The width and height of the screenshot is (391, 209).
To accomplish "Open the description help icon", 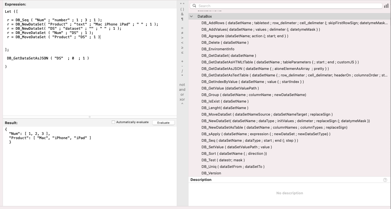I will pos(385,180).
